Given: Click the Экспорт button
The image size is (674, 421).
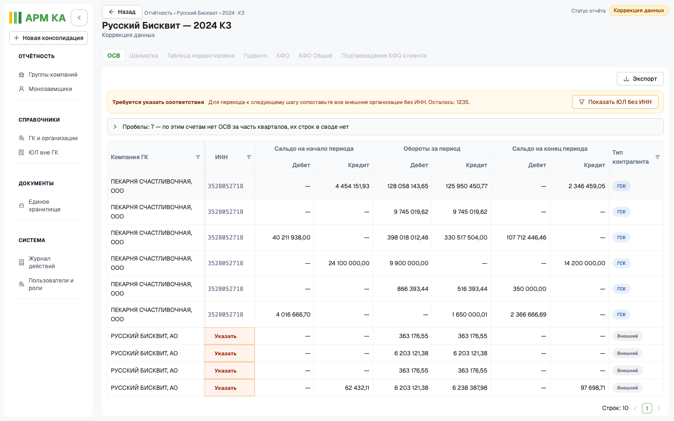Looking at the screenshot, I should coord(640,79).
